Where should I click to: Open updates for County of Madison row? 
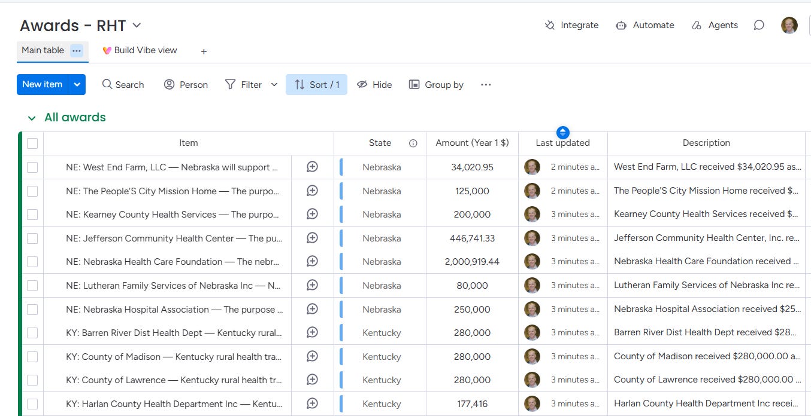[312, 356]
